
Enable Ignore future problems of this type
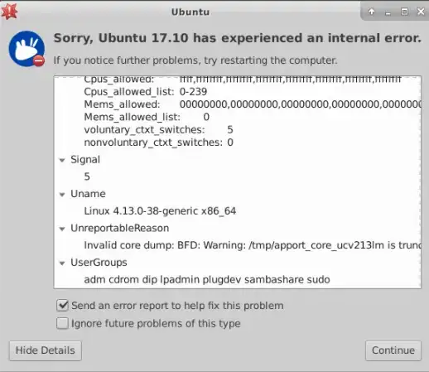[62, 323]
